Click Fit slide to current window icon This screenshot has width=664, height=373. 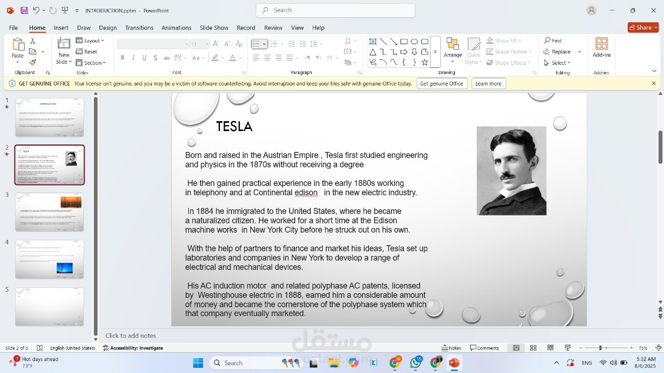tap(658, 348)
